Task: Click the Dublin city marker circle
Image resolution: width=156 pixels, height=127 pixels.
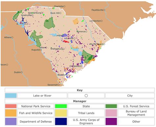Action: click(22, 72)
